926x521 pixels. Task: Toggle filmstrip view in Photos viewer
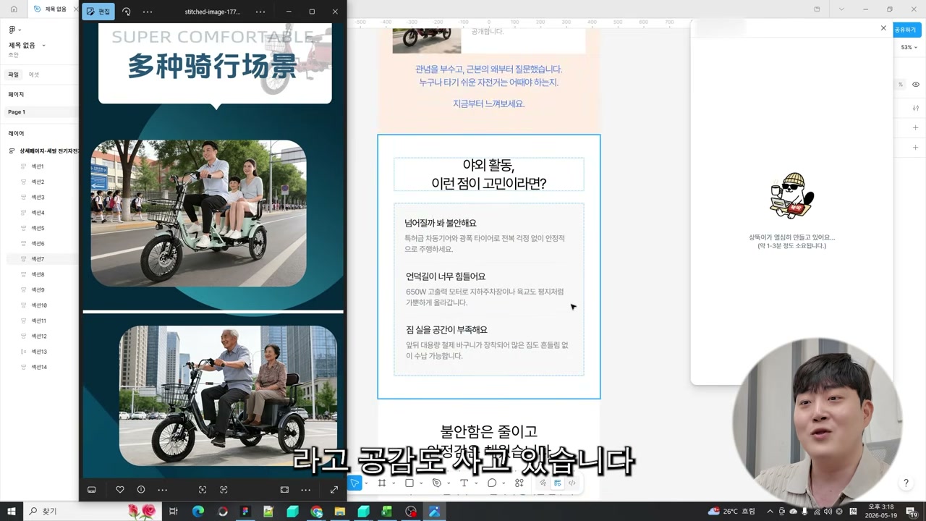pyautogui.click(x=92, y=490)
